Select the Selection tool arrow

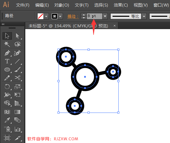click(x=7, y=36)
